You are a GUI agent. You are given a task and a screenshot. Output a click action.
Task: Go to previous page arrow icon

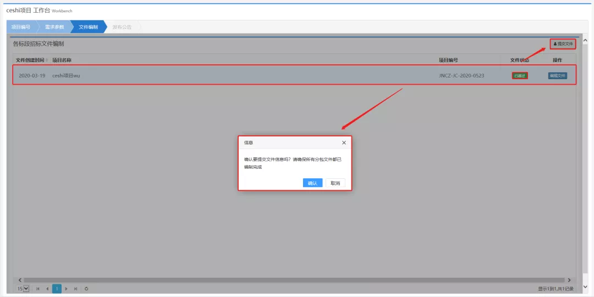(47, 288)
